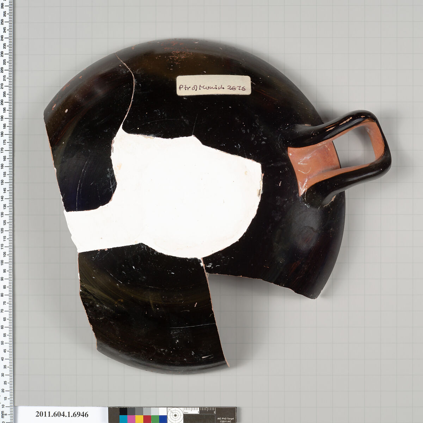Expand the number '1' mark on the metric scale
This screenshot has height=423, width=423.
coord(198,412)
